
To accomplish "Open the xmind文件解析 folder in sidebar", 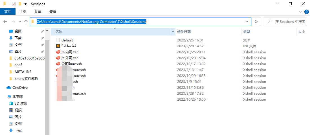I will tap(26, 78).
